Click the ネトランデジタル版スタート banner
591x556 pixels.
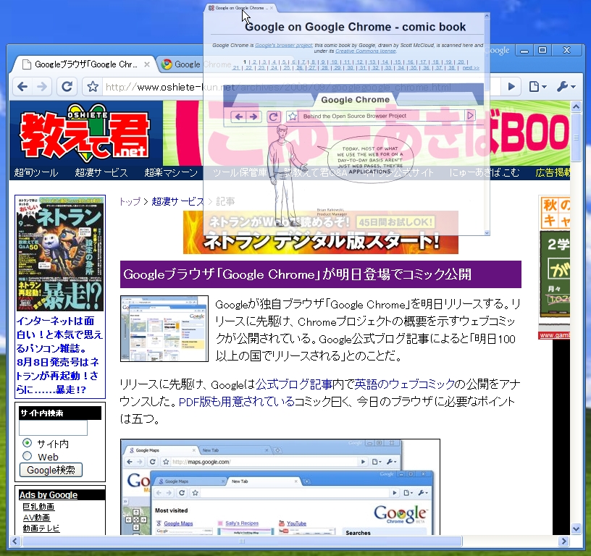point(320,232)
